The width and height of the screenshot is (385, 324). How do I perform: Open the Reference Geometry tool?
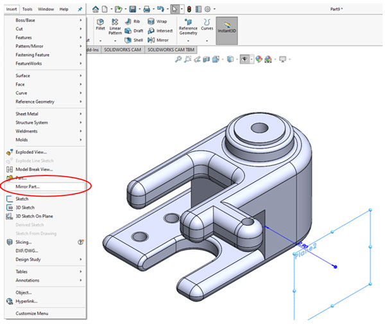(188, 26)
